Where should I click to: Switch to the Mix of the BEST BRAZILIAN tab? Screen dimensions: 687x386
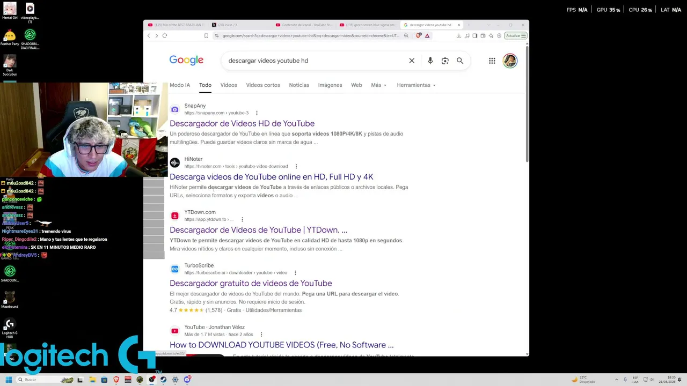click(176, 25)
